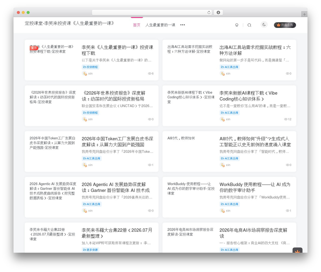
Task: Click author avatar on AI时代教师 post
Action: point(222,165)
